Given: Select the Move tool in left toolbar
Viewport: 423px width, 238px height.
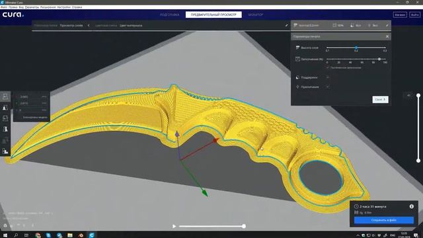Looking at the screenshot, I should (x=5, y=97).
